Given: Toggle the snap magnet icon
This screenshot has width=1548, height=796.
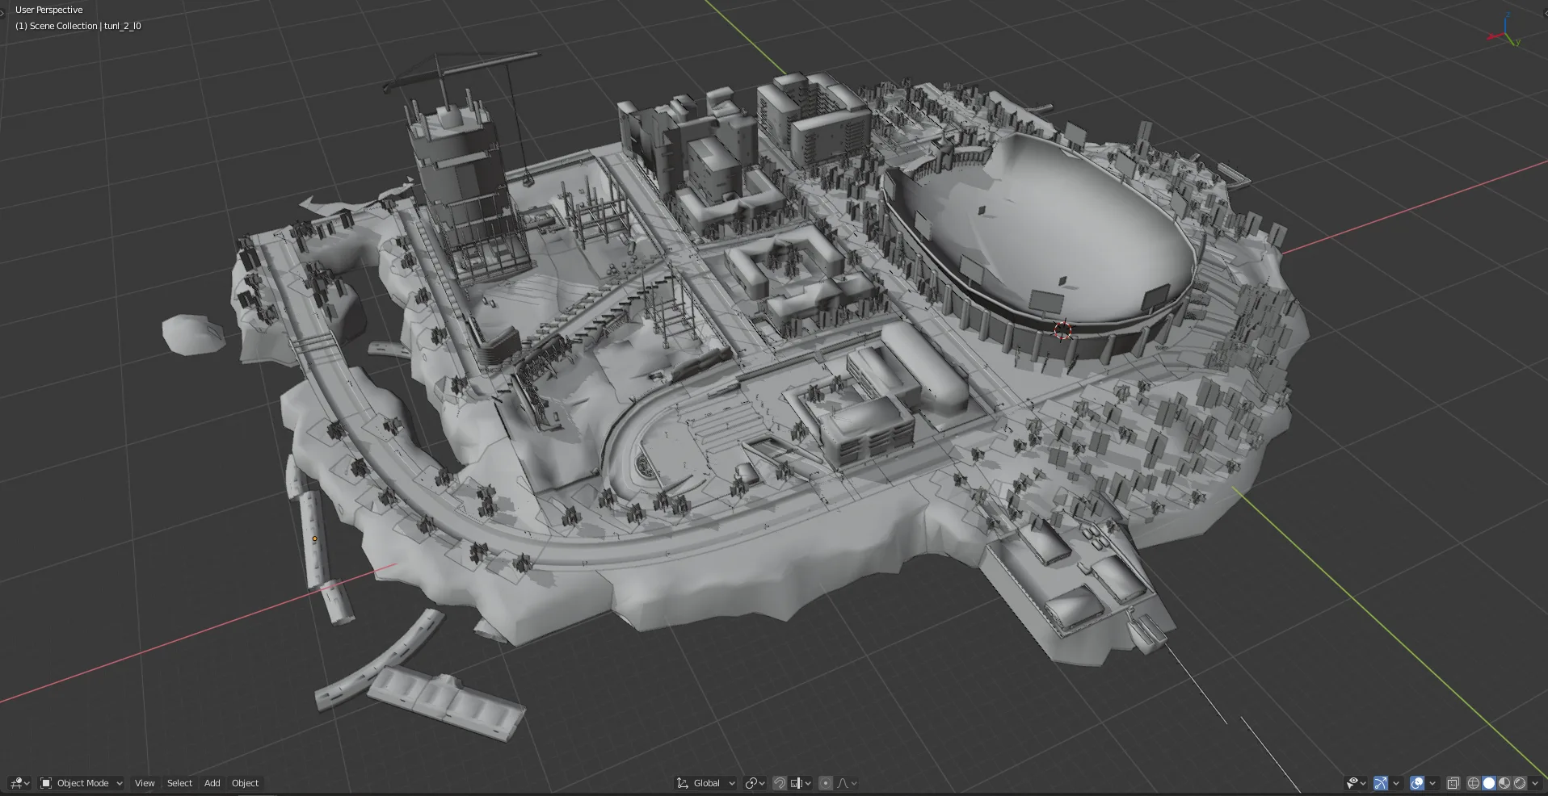Looking at the screenshot, I should click(x=780, y=783).
